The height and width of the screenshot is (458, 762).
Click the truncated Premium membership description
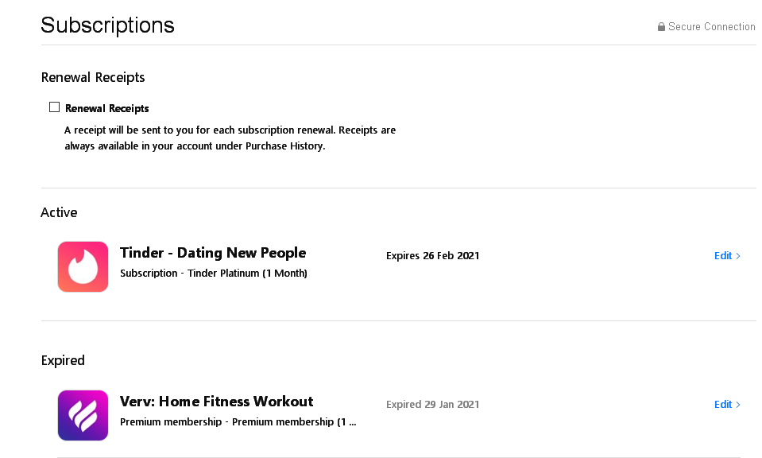(238, 422)
